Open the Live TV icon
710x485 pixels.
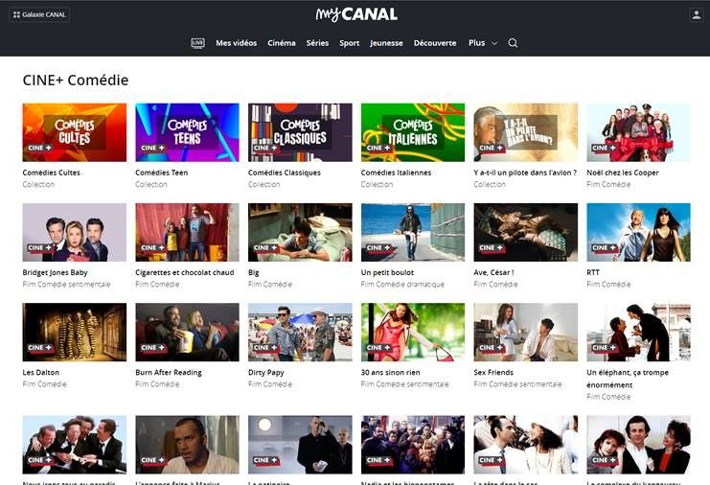(x=198, y=43)
